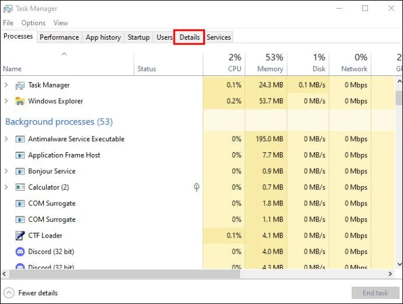This screenshot has height=304, width=403.
Task: Select the Bonjour Service row name
Action: pyautogui.click(x=52, y=172)
